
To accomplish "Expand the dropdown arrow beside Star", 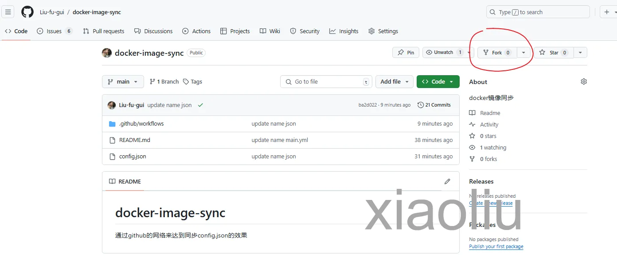I will pyautogui.click(x=581, y=52).
